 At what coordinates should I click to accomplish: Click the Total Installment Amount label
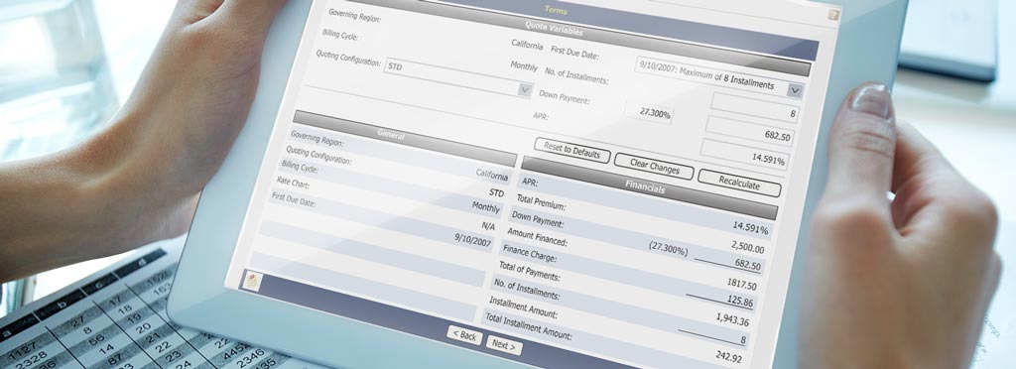[x=529, y=326]
